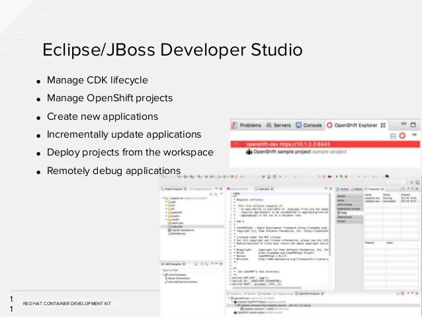Viewport: 422px width, 317px height.
Task: Click New Connection icon in bottom IDE explorer
Action: point(403,294)
